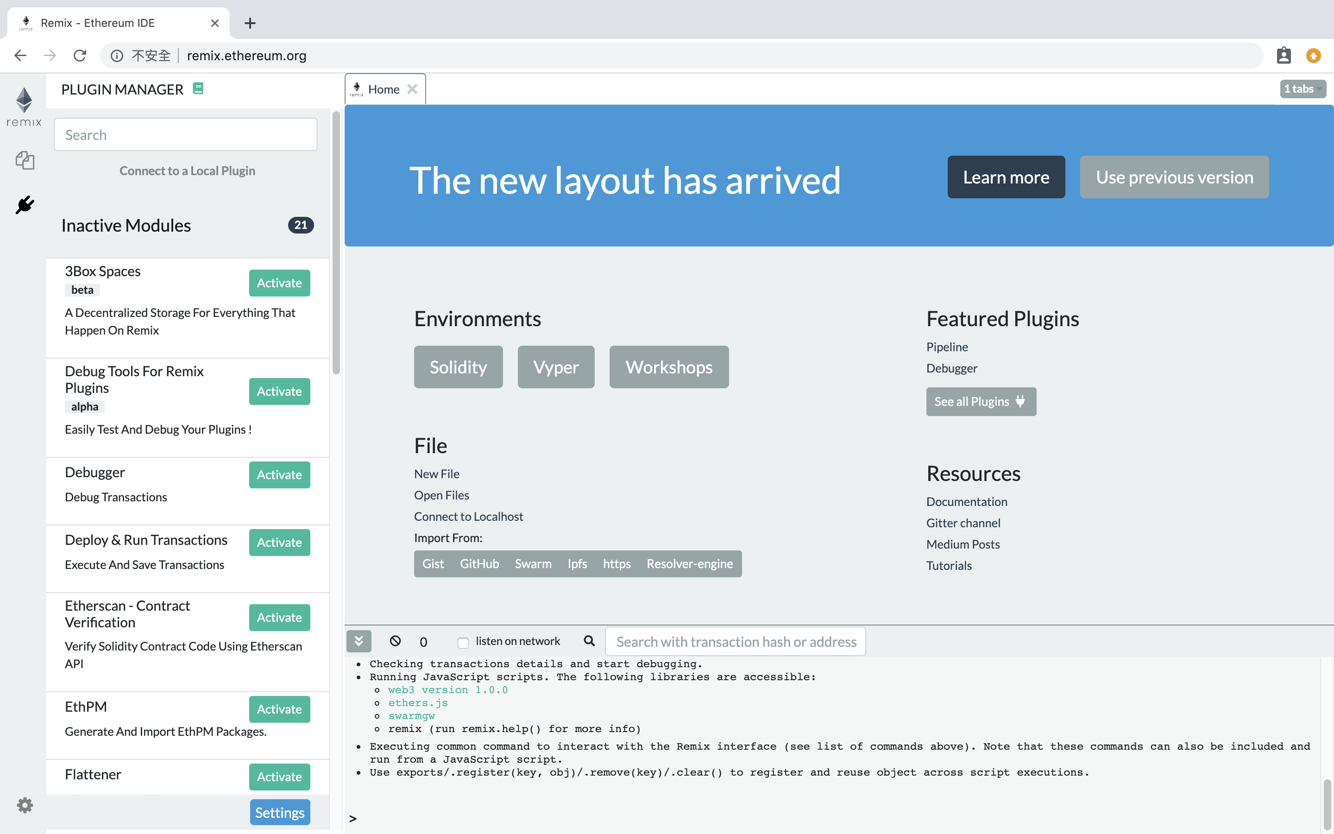Open Plugin Manager documentation book icon

198,88
